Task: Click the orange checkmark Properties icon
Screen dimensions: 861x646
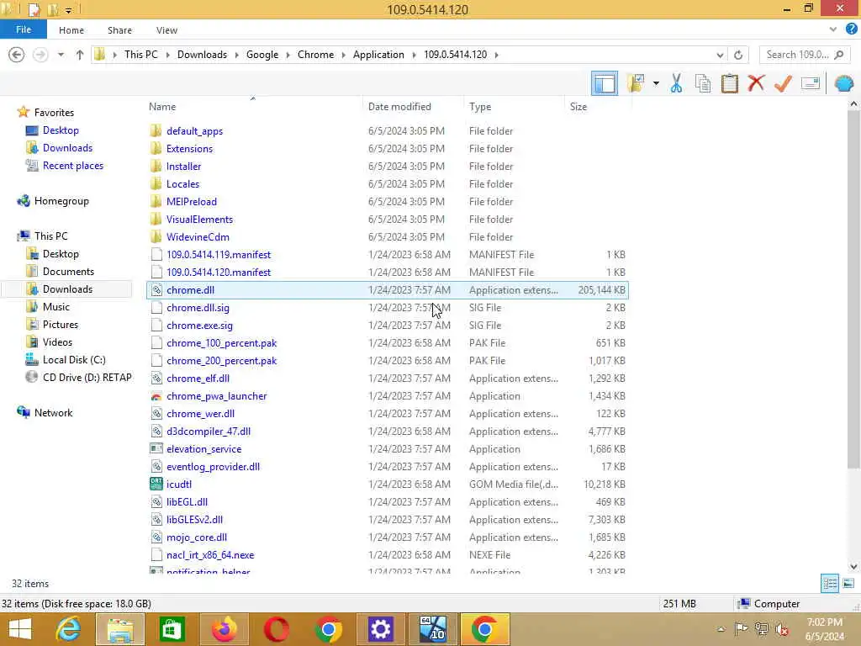Action: pos(783,83)
